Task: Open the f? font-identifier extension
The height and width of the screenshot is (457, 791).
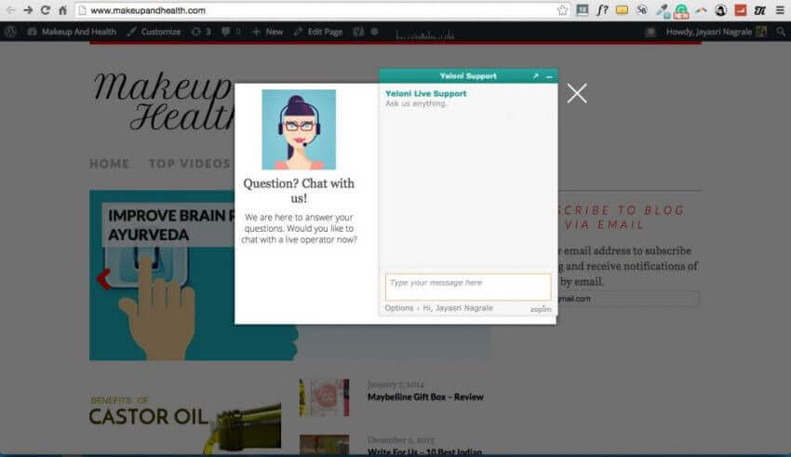Action: [602, 10]
